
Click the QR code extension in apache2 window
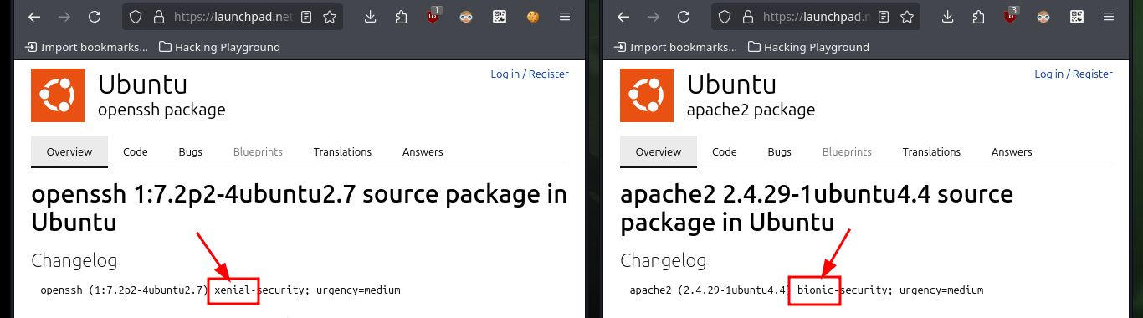[x=1078, y=16]
